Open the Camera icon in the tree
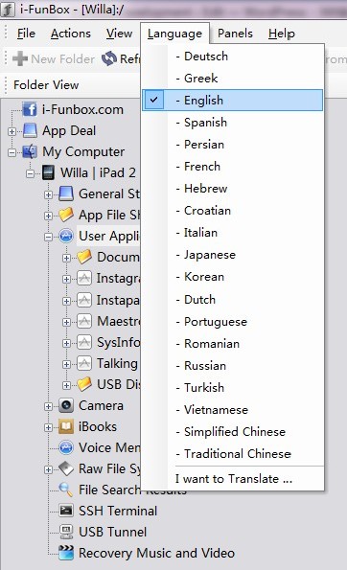The image size is (347, 570). (x=66, y=405)
